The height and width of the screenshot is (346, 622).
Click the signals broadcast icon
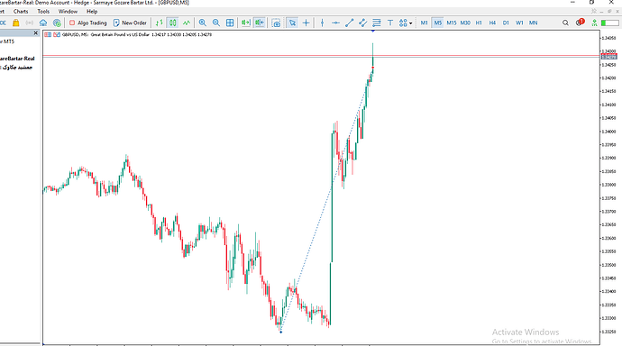tap(30, 23)
